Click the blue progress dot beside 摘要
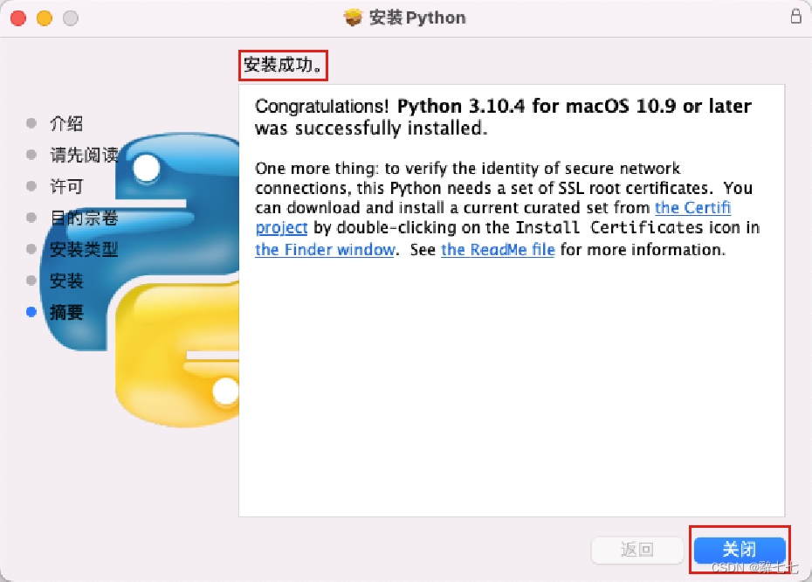The image size is (812, 582). (x=32, y=312)
